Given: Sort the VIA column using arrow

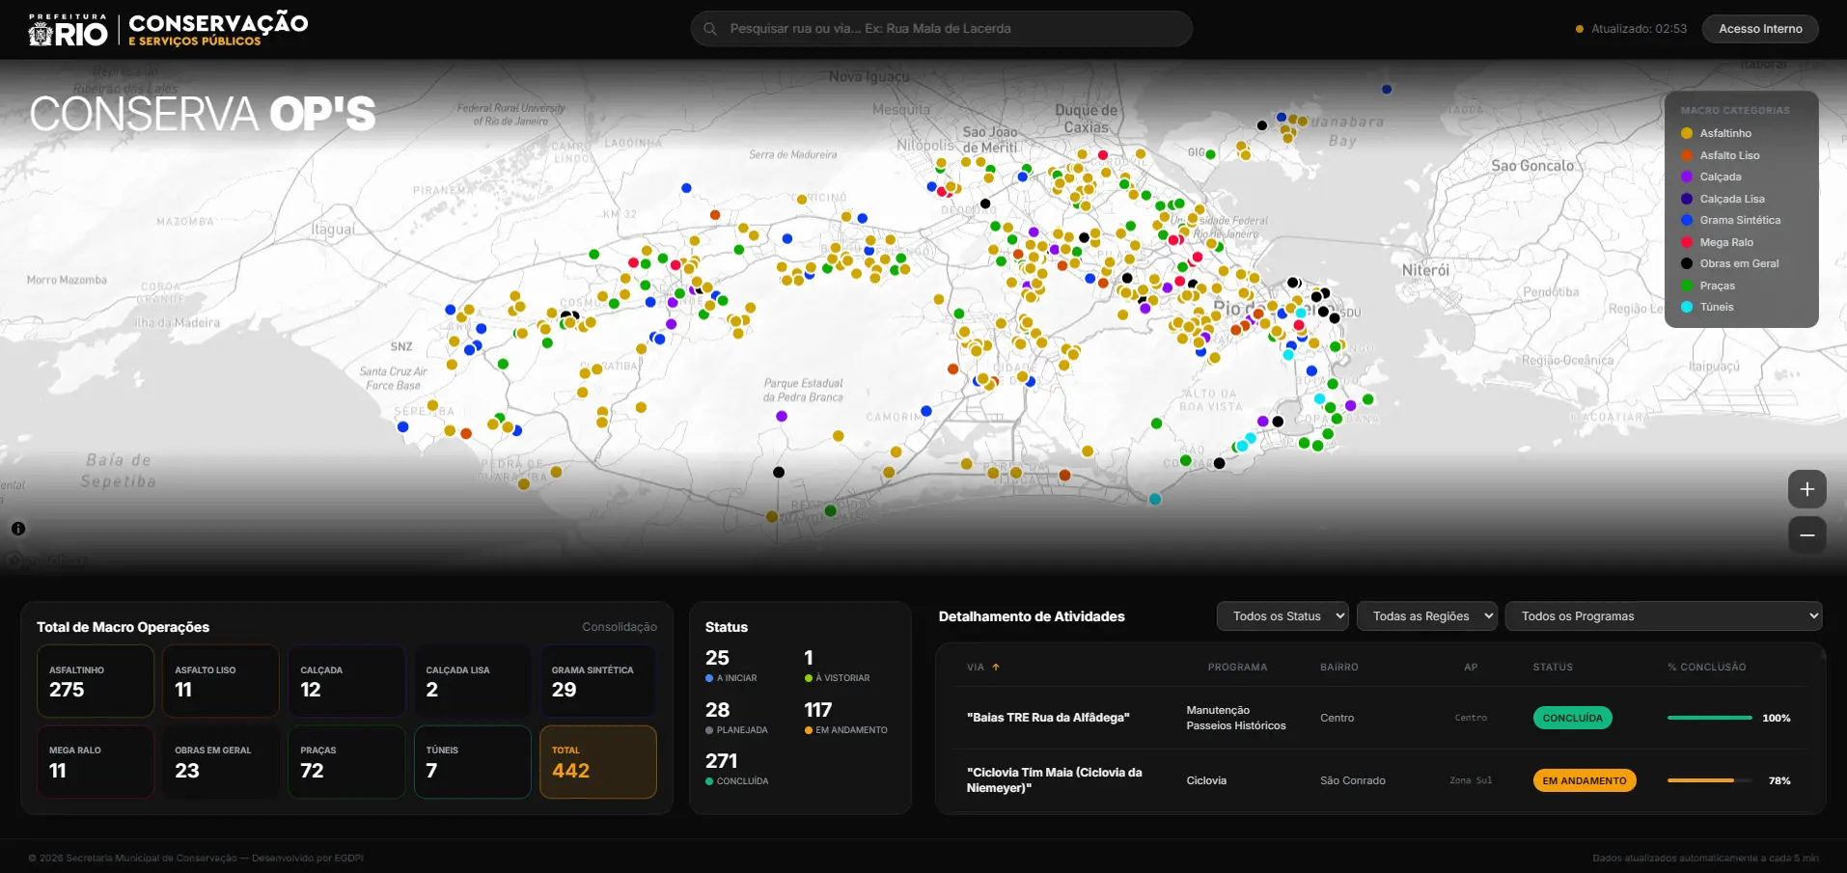Looking at the screenshot, I should (x=996, y=667).
